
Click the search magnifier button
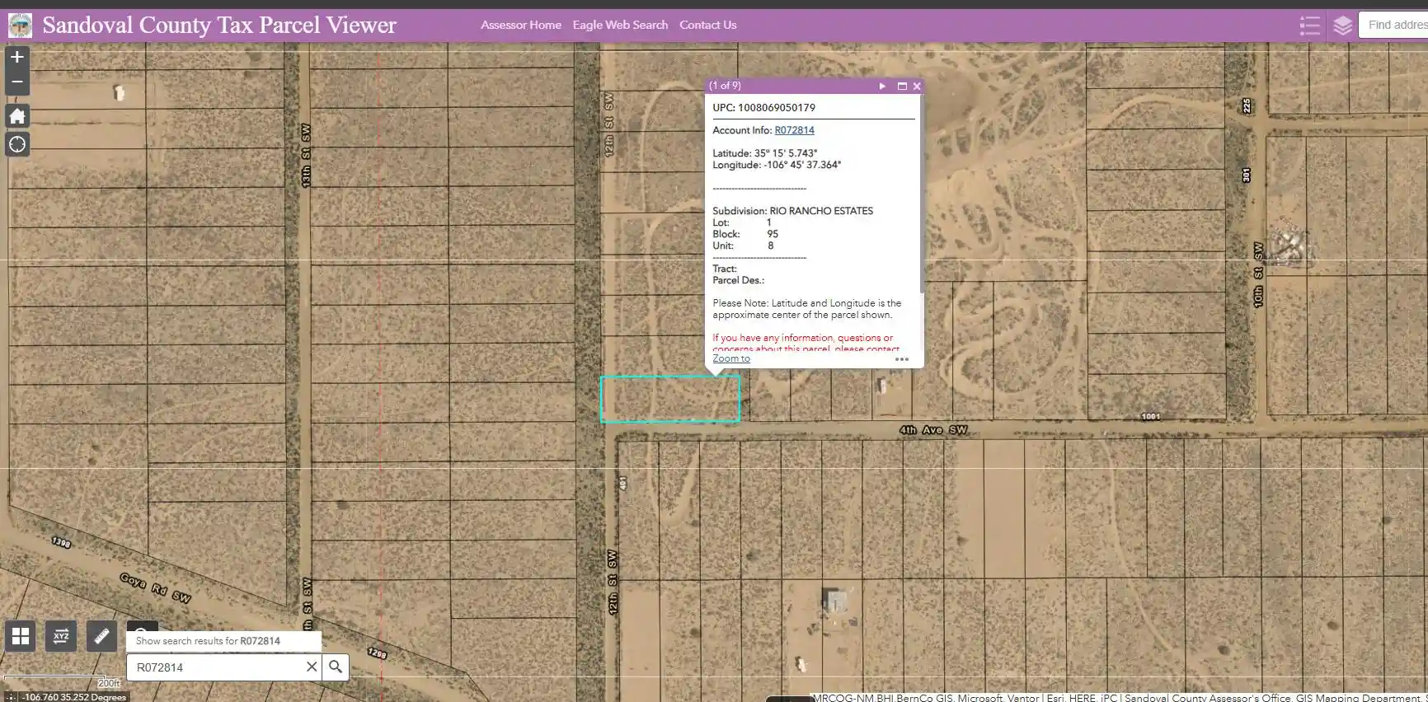point(336,667)
